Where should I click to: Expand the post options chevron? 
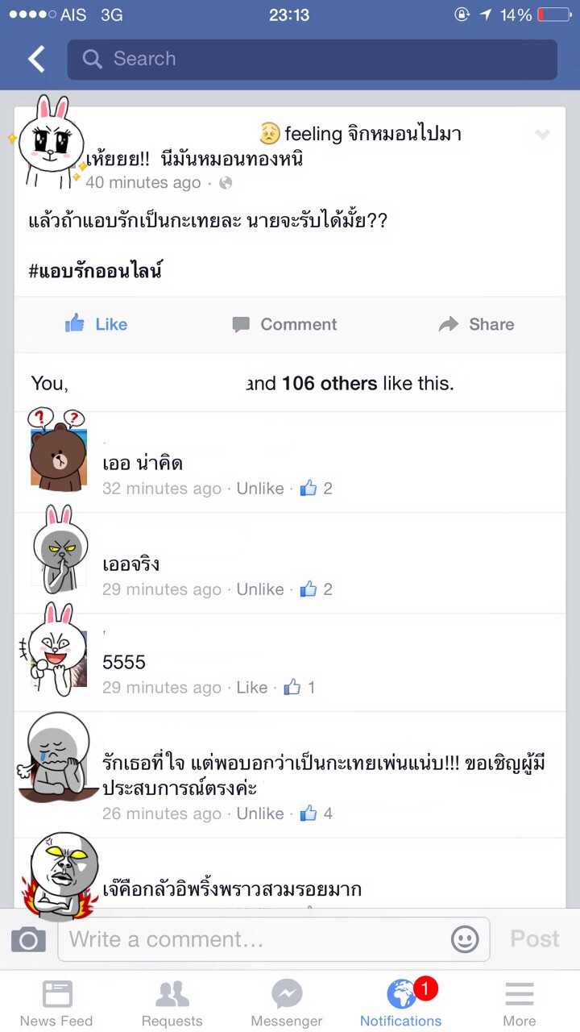pos(543,135)
